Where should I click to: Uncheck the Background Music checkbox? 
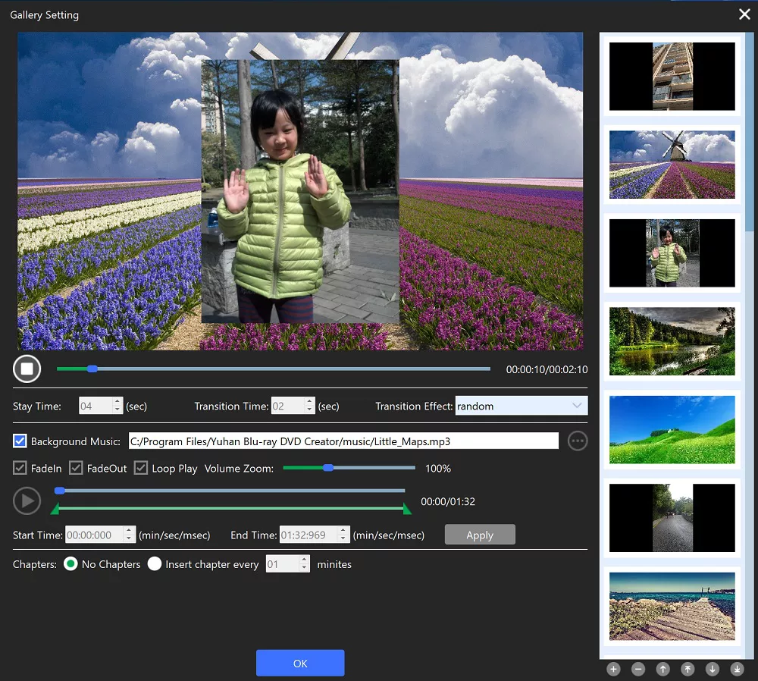[x=20, y=441]
